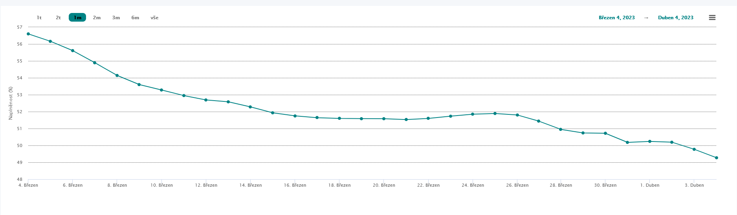Click the data point at 12. Březen
Viewport: 737px width, 215px height.
click(x=206, y=100)
